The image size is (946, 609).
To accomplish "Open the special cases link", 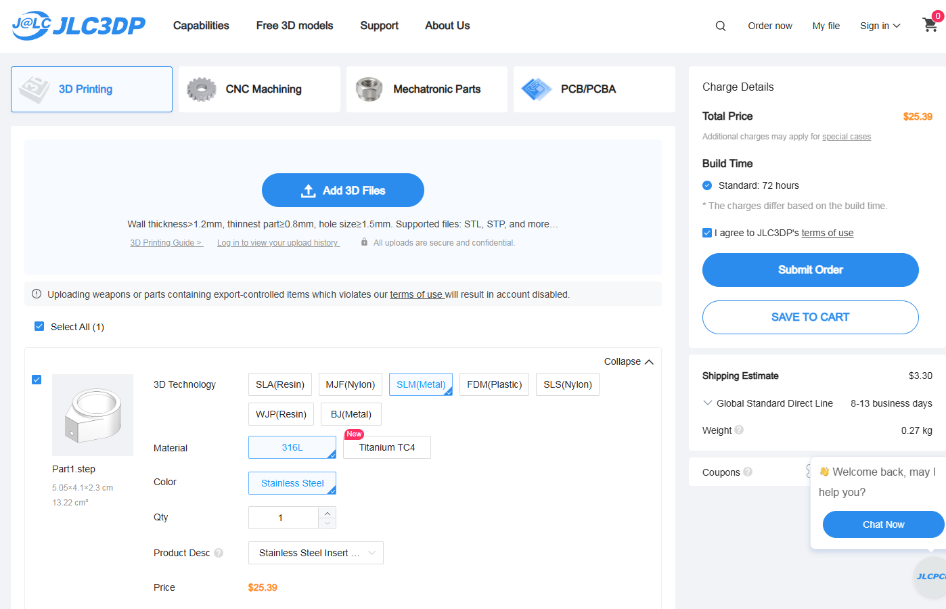I will click(x=847, y=137).
